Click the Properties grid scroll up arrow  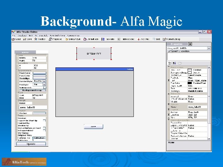point(209,67)
